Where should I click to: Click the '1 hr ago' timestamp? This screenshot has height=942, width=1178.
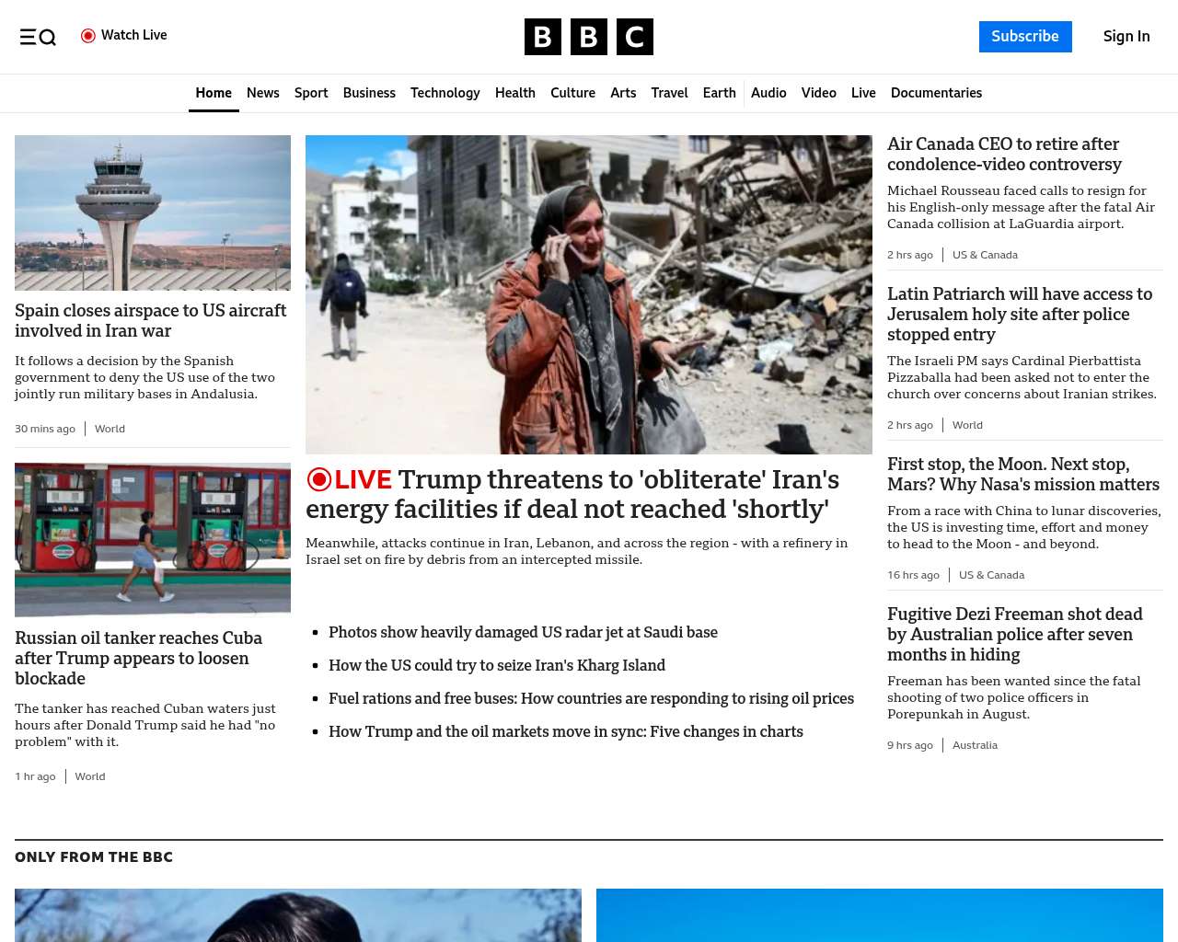pos(35,776)
